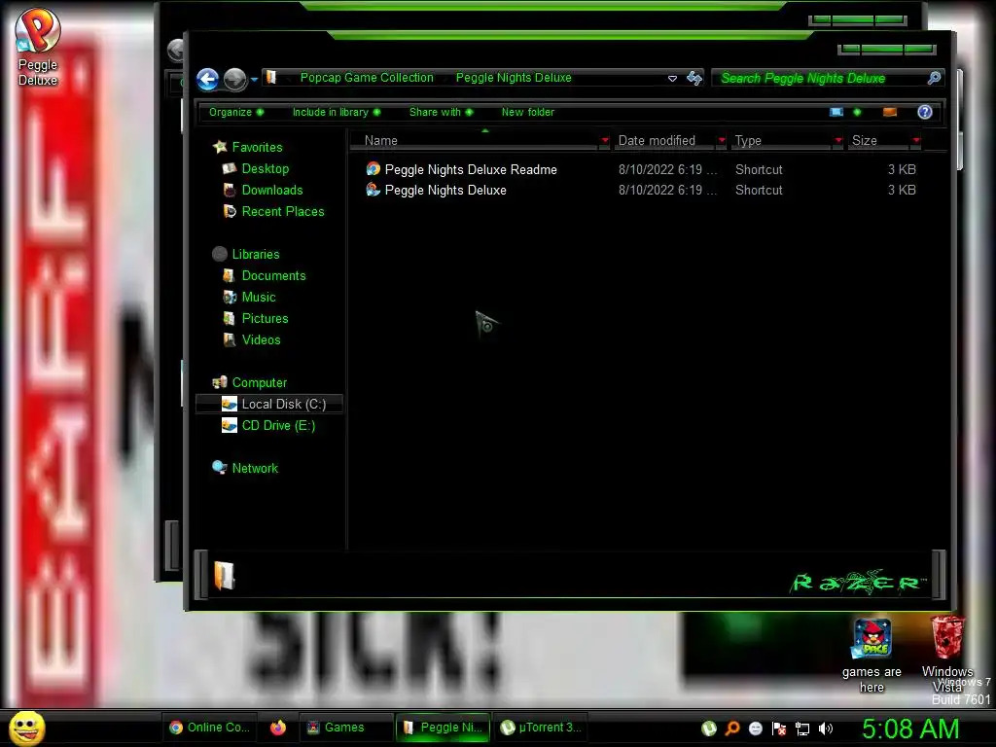This screenshot has width=996, height=747.
Task: Open the view options dropdown dot
Action: [x=857, y=112]
